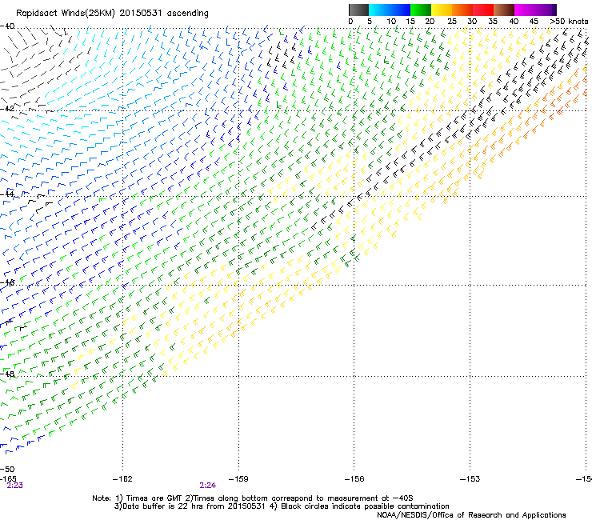
Task: Click the '40' legend label under the color bar
Action: [514, 22]
